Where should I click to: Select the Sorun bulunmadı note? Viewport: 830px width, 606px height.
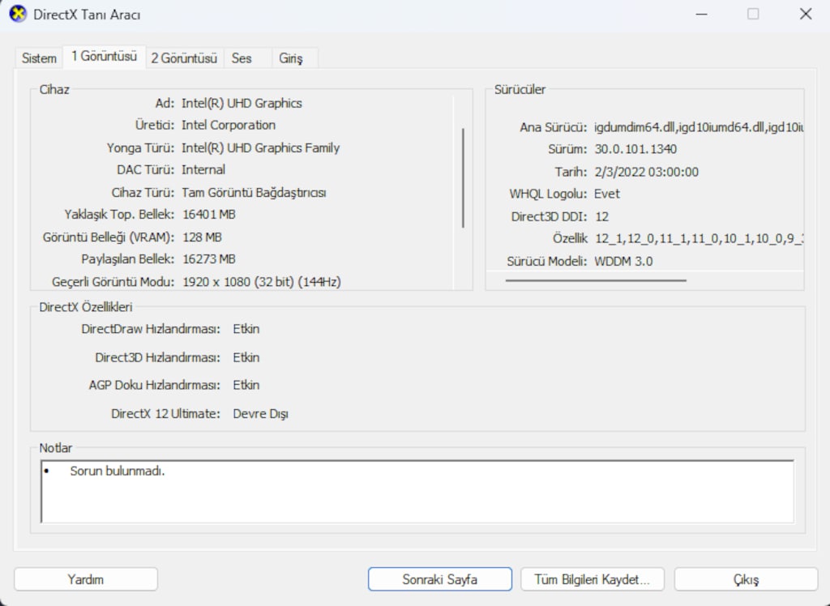pyautogui.click(x=118, y=471)
